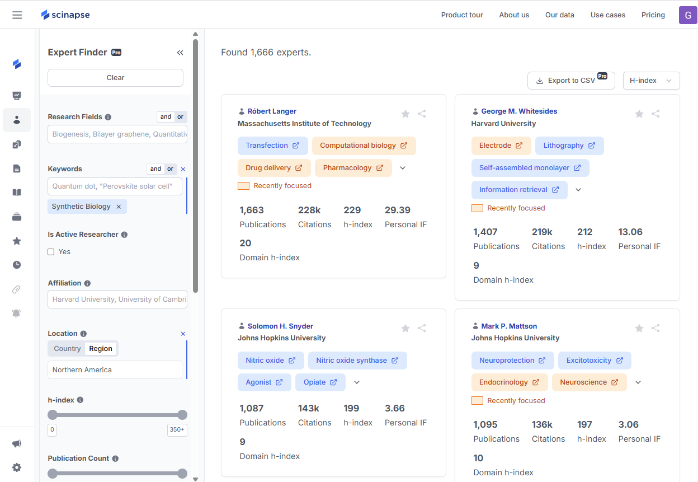Collapse the Expert Finder panel with the double chevron
Viewport: 698px width, 482px height.
click(x=180, y=52)
